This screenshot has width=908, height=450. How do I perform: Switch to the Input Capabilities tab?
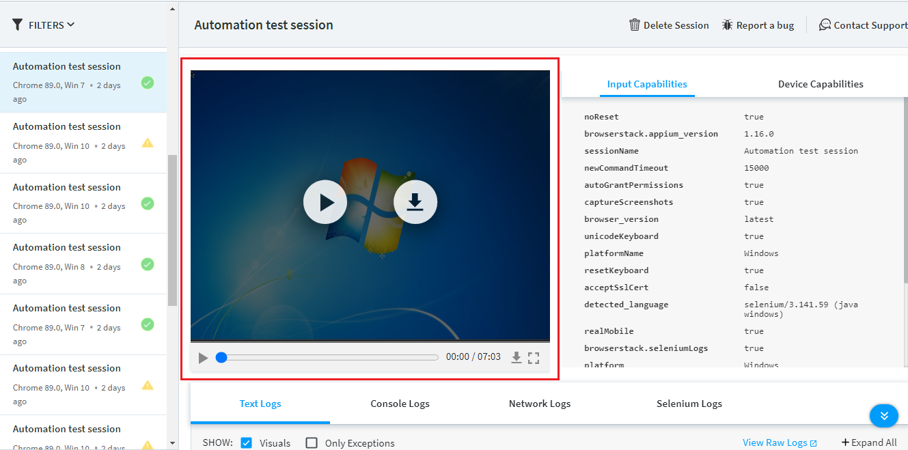coord(647,84)
